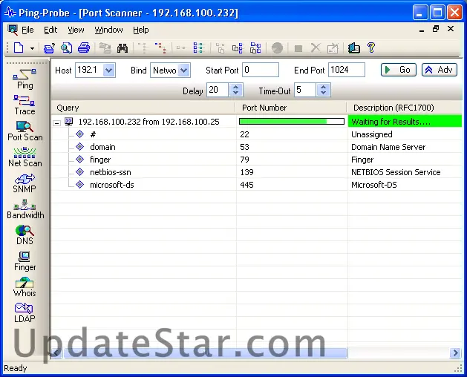Minimize the inner Port Scanner document
467x377 pixels.
point(422,30)
